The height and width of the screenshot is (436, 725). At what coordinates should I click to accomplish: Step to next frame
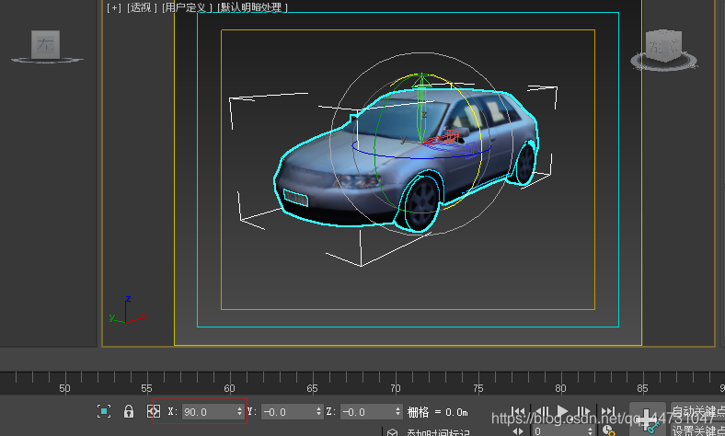tap(583, 411)
